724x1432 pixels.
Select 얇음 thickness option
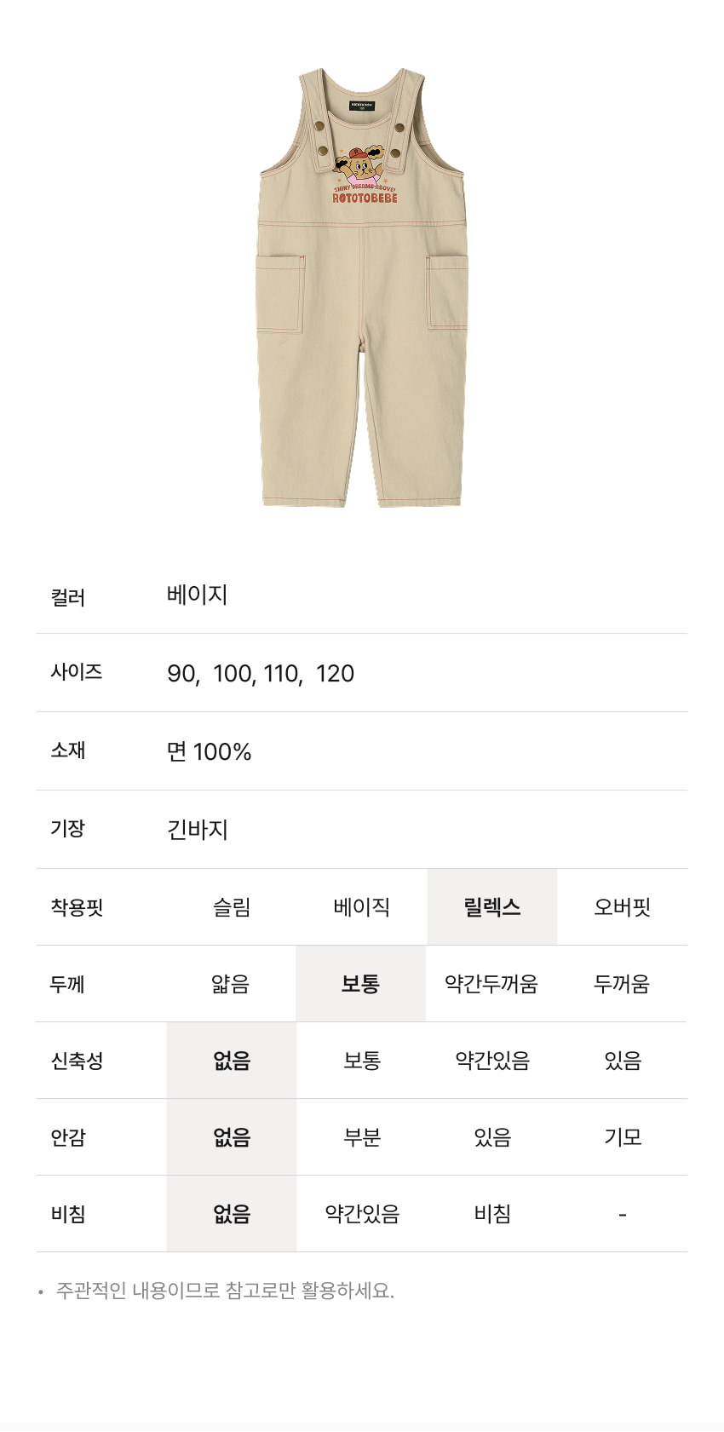coord(231,984)
